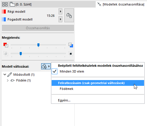Expand the Födém (1) tree item
The image size is (147, 126).
click(x=8, y=80)
